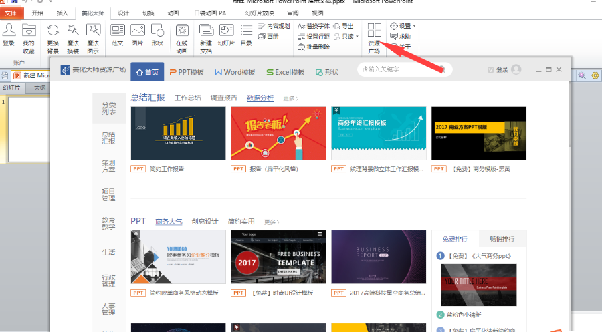The image size is (602, 332).
Task: Open 只读 read-only dropdown
Action: pos(346,37)
